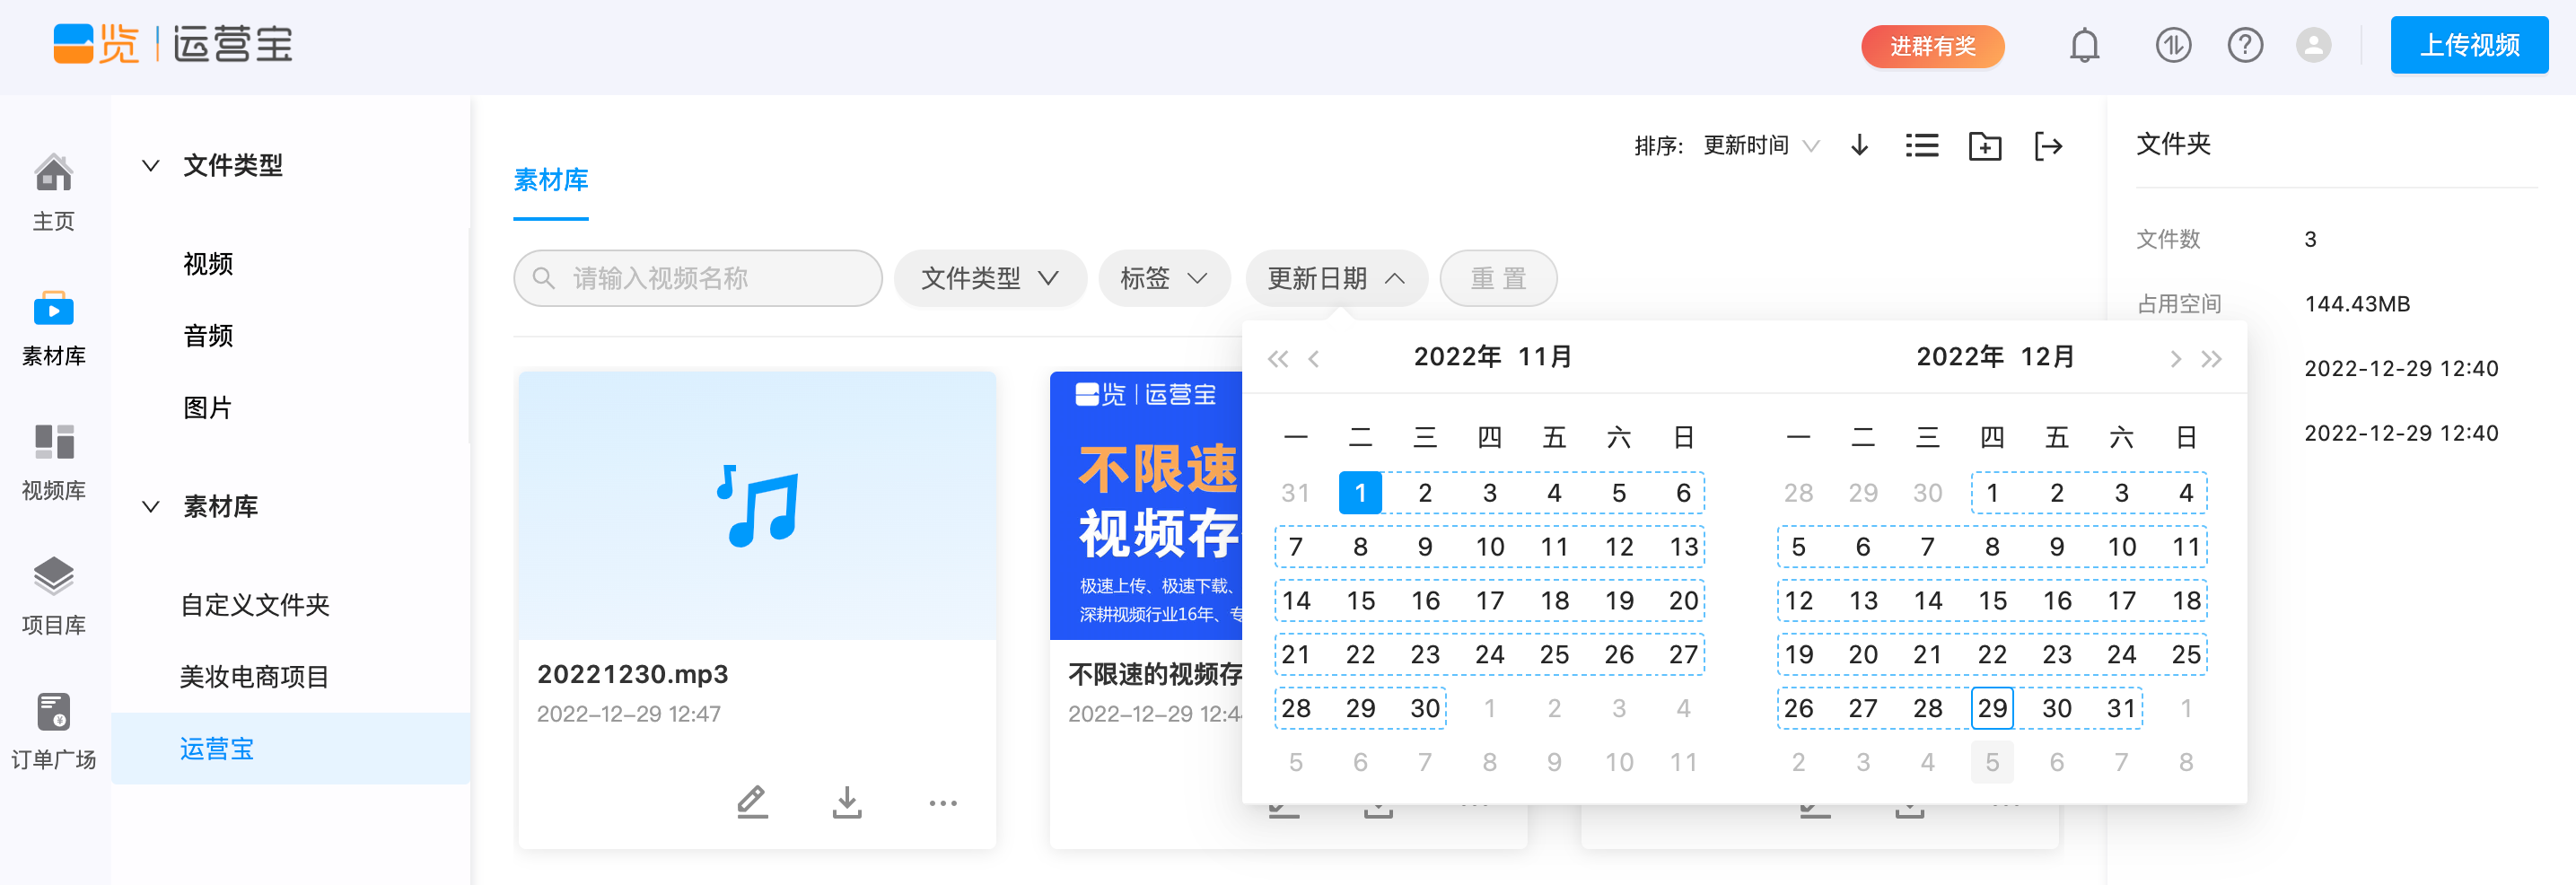This screenshot has width=2576, height=885.
Task: Open 订单广场 from the left sidebar icon
Action: [54, 730]
